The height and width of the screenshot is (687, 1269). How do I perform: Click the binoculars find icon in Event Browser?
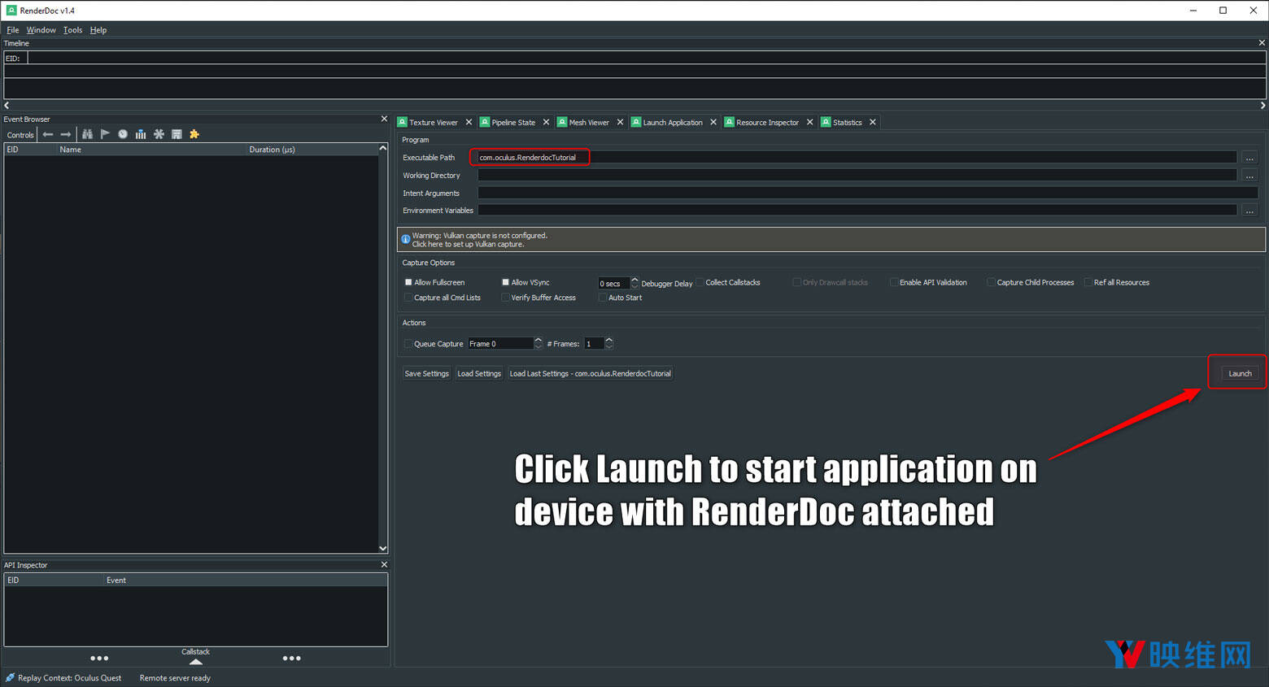[87, 134]
